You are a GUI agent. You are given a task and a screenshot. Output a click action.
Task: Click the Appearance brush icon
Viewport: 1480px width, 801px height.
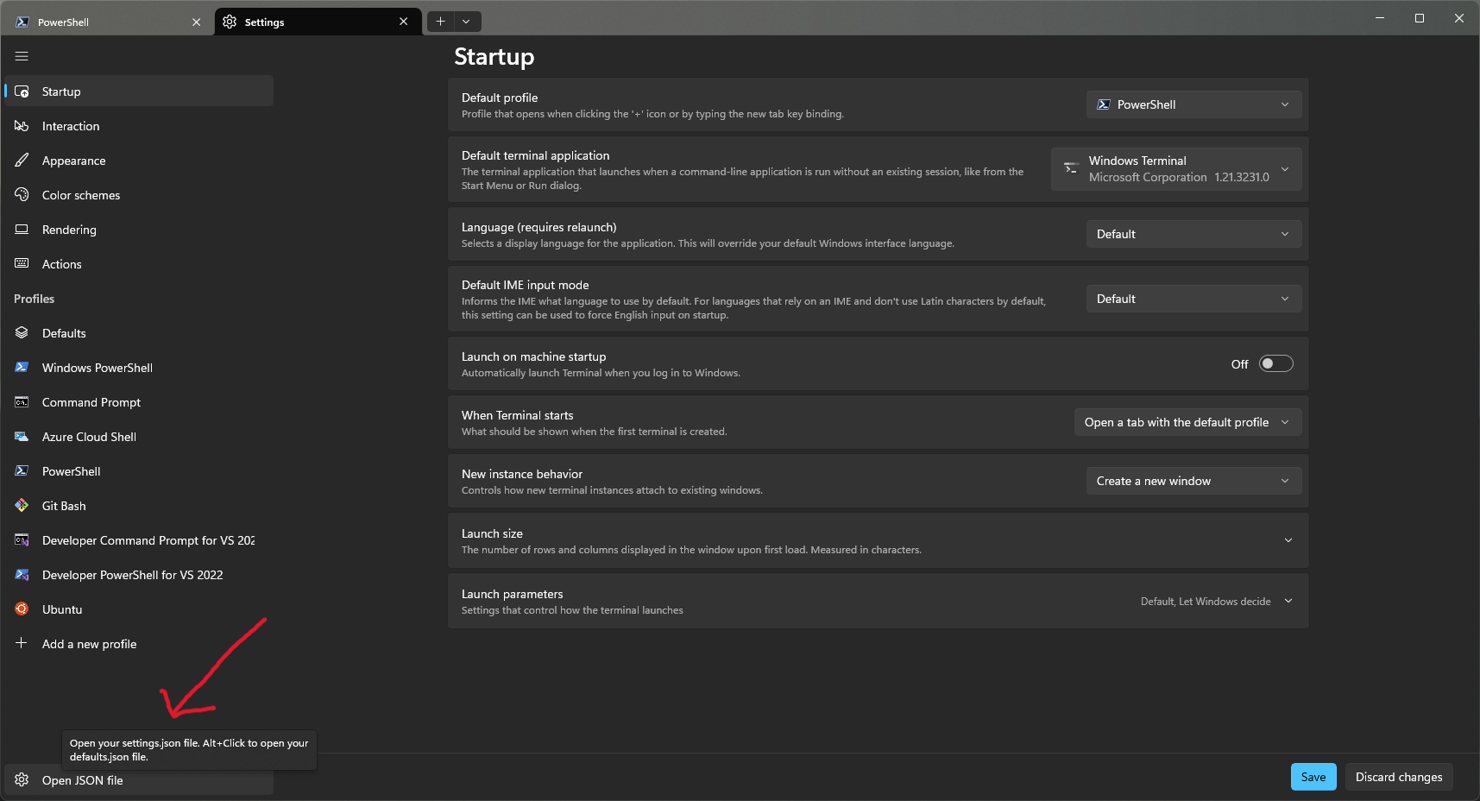click(22, 161)
